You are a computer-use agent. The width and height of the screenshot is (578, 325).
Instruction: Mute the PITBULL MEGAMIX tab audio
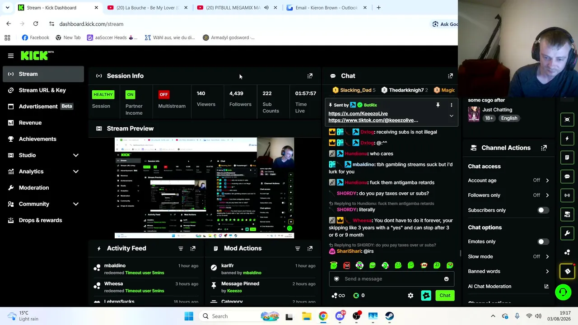click(x=266, y=8)
